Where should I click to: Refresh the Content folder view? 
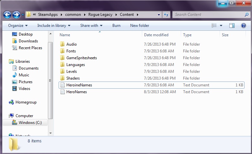pyautogui.click(x=166, y=15)
